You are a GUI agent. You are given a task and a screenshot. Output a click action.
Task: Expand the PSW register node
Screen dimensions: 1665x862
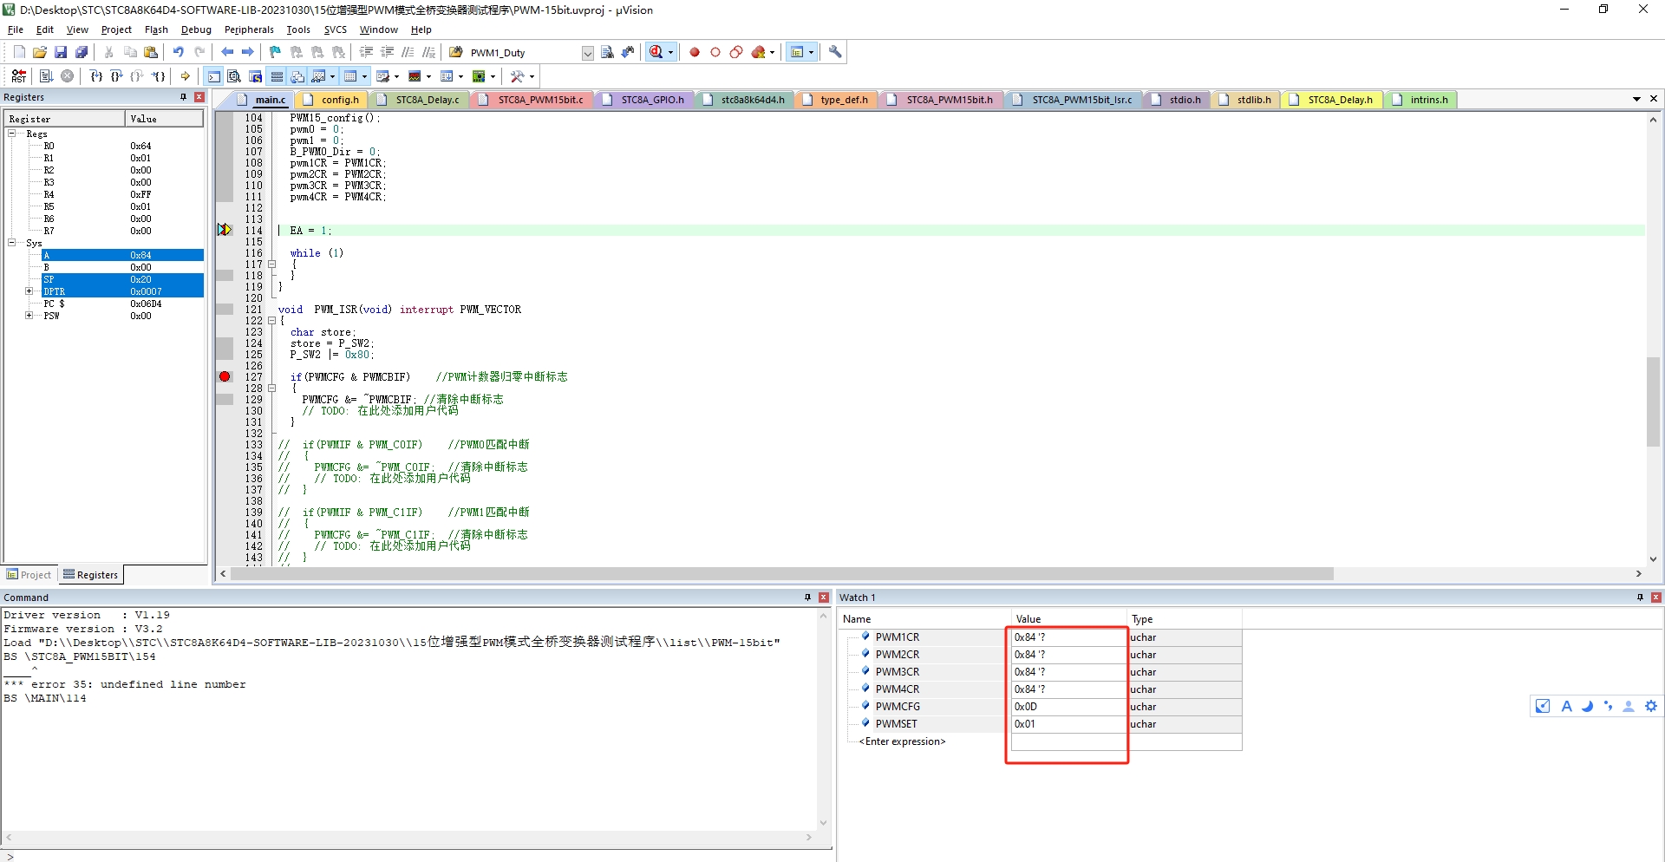[29, 316]
